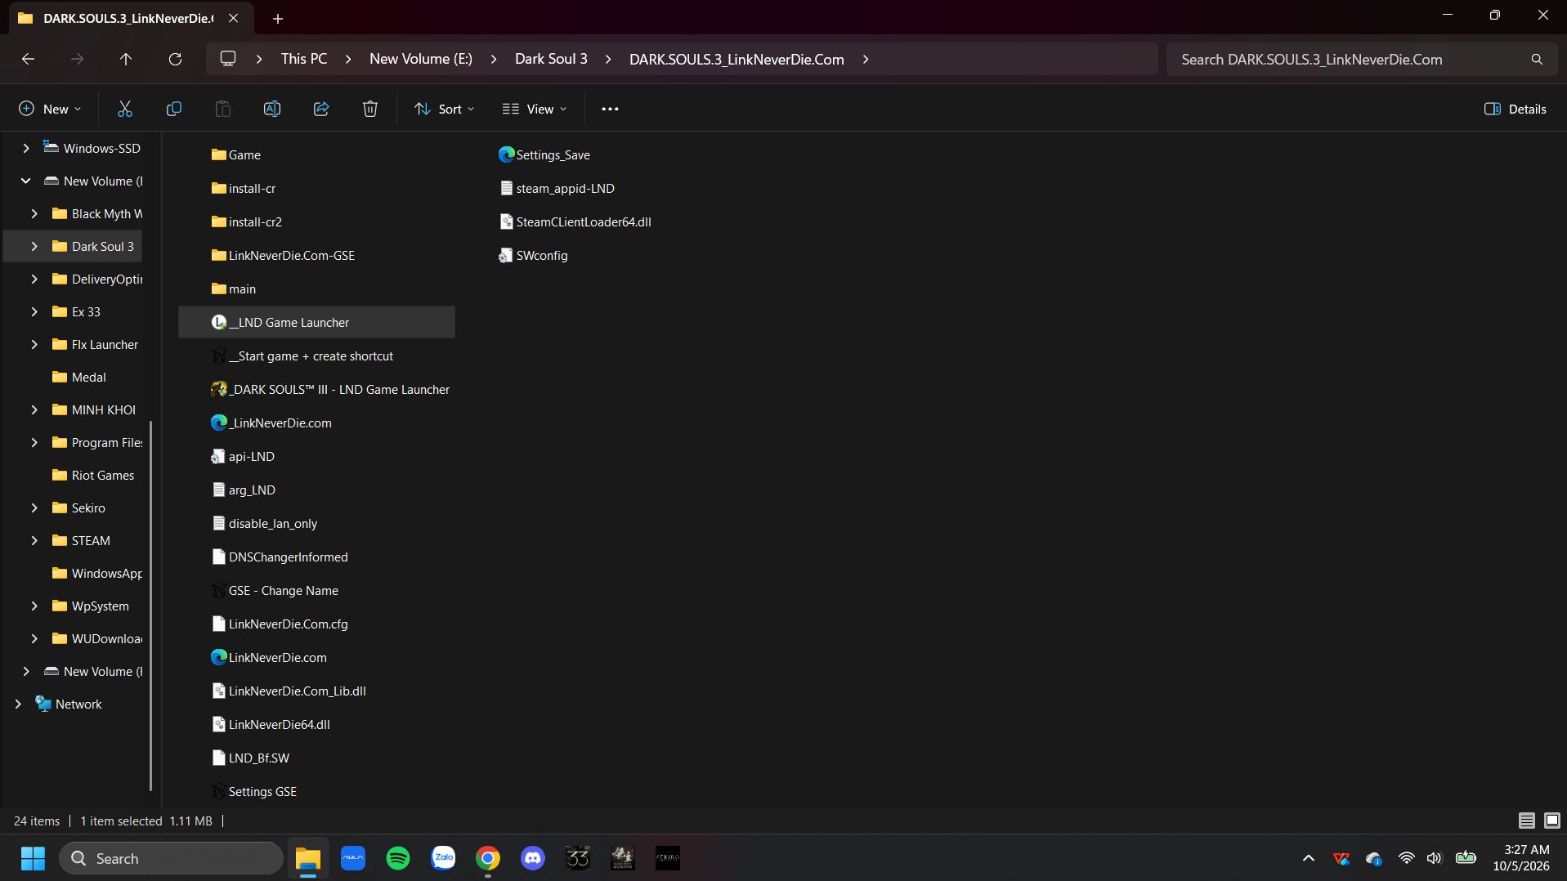The image size is (1567, 881).
Task: Open the See more ellipsis menu
Action: click(x=610, y=109)
